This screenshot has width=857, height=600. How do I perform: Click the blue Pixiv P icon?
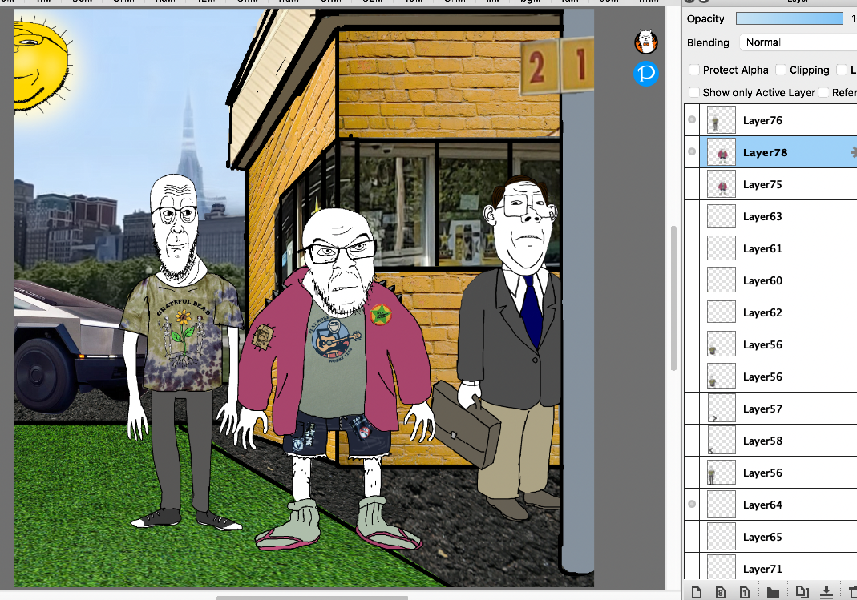coord(646,74)
